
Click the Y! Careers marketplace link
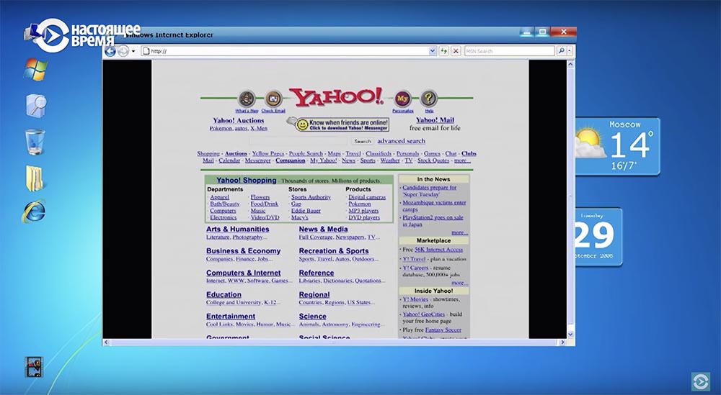click(x=416, y=268)
